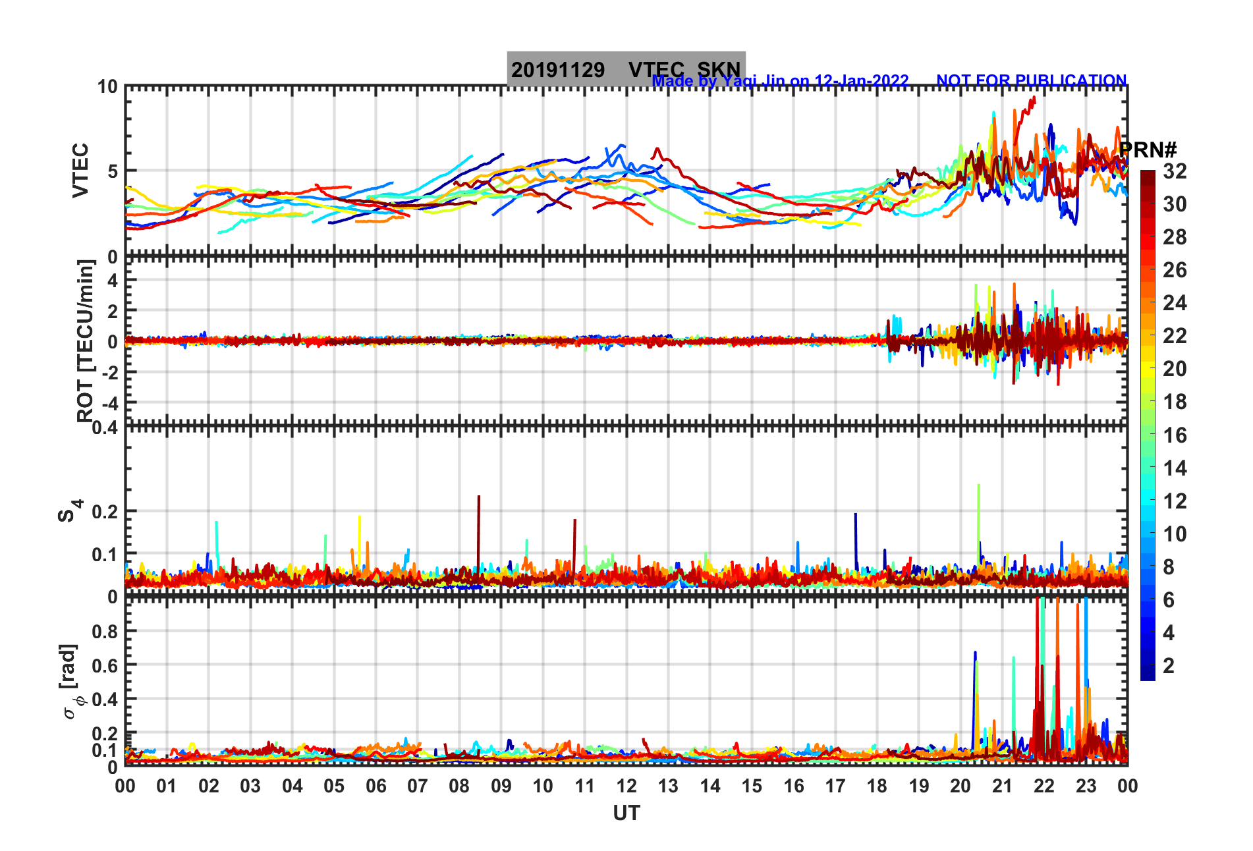Click the sigma-phi phase scintillation panel
The width and height of the screenshot is (1253, 851).
626,682
